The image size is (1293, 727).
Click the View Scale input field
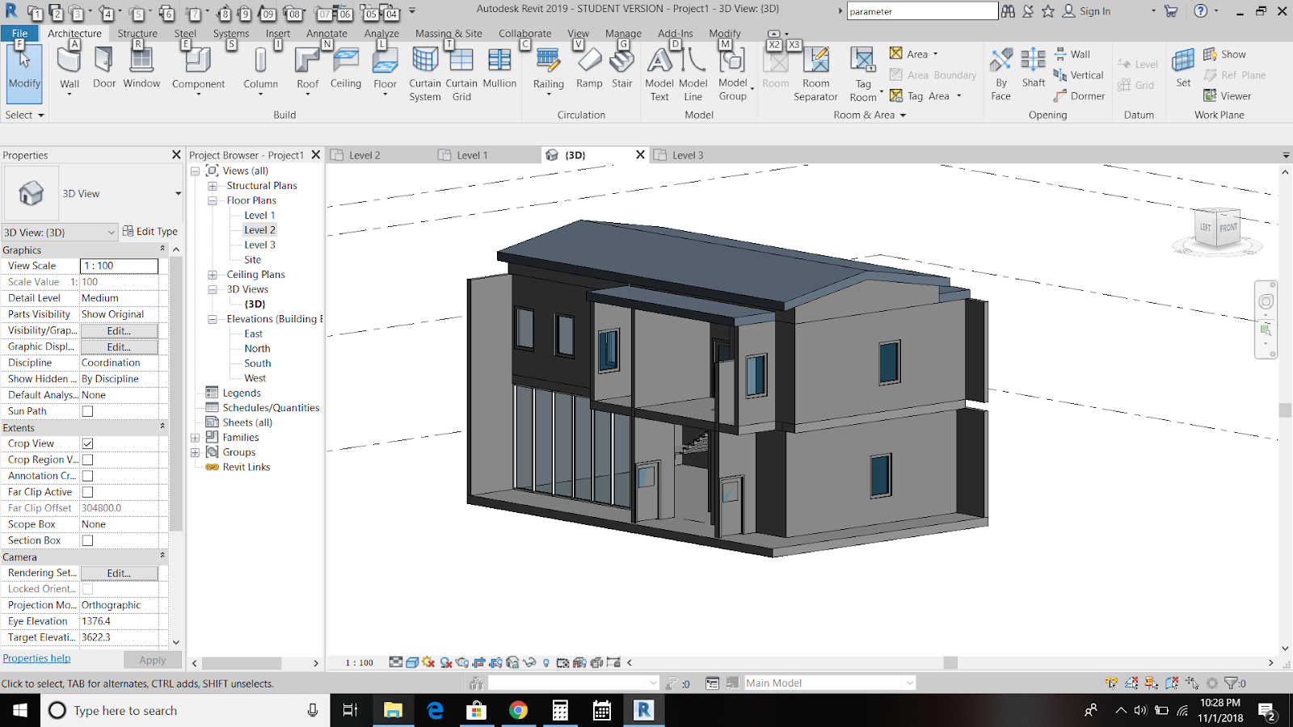pyautogui.click(x=119, y=266)
